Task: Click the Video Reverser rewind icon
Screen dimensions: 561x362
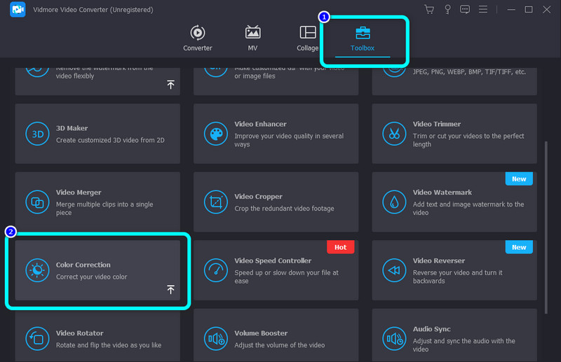Action: (x=393, y=270)
